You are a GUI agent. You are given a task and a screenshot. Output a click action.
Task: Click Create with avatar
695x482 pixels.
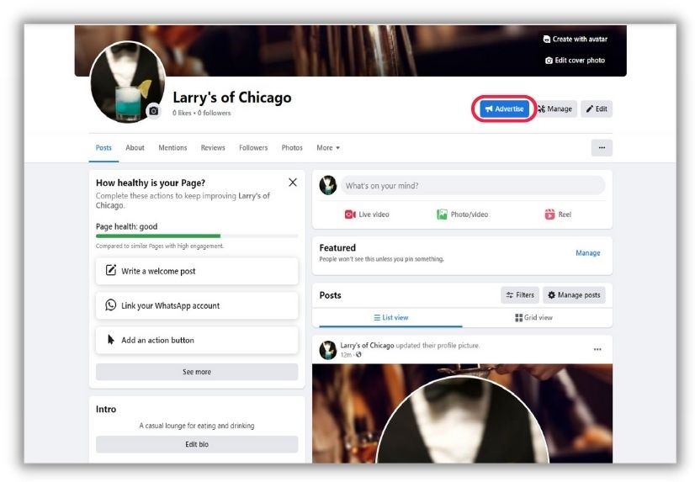click(x=575, y=39)
